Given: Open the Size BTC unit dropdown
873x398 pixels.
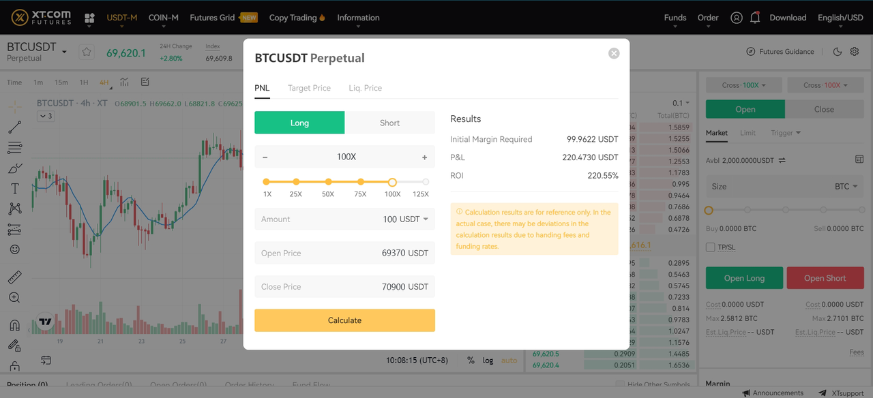Looking at the screenshot, I should 846,187.
